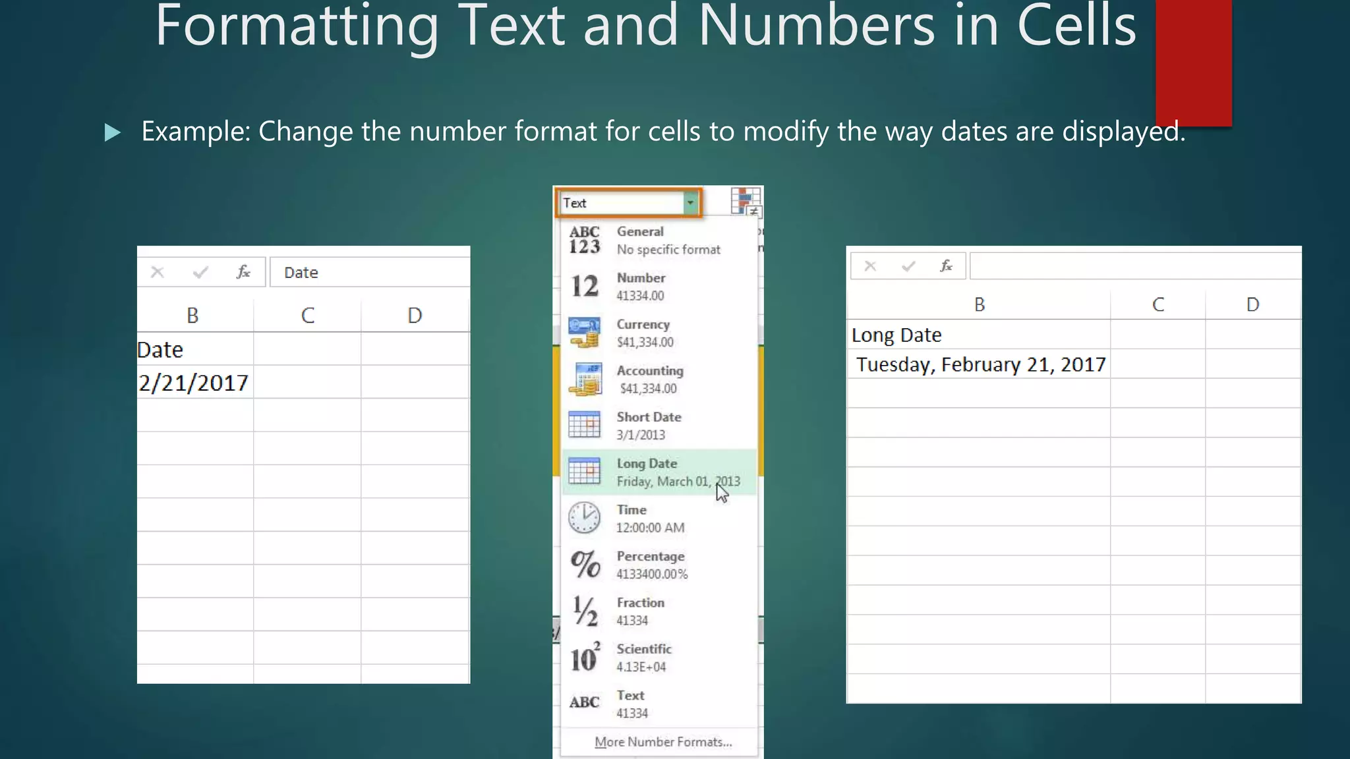Click the Friday, March 01, 2013 sample text
The height and width of the screenshot is (759, 1350).
[678, 482]
